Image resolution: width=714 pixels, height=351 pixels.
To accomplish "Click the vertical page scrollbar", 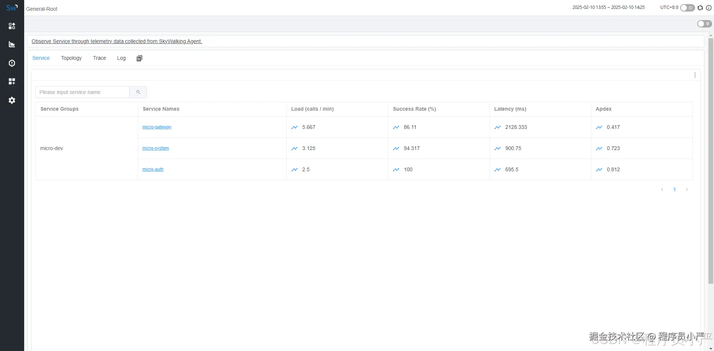I will (x=711, y=161).
